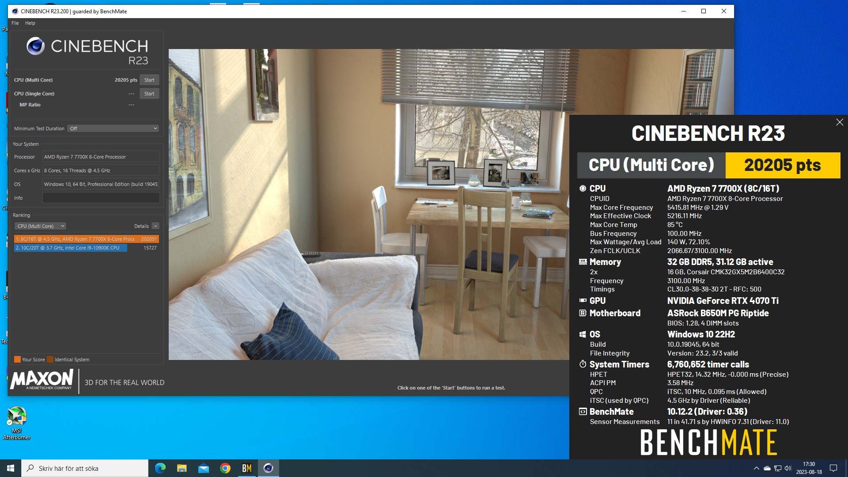Open File Explorer from taskbar
848x477 pixels.
click(182, 468)
